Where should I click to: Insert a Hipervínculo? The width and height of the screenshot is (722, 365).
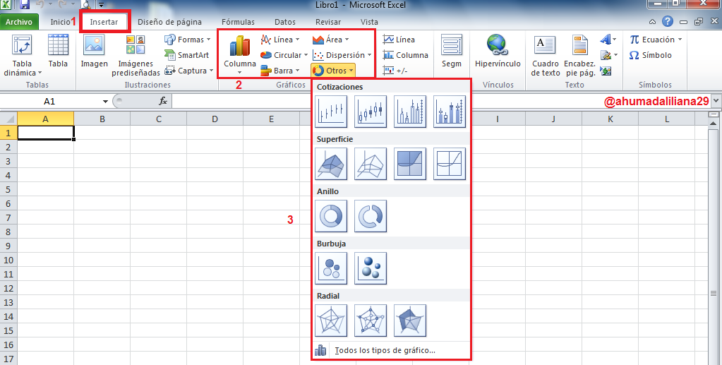pyautogui.click(x=498, y=52)
